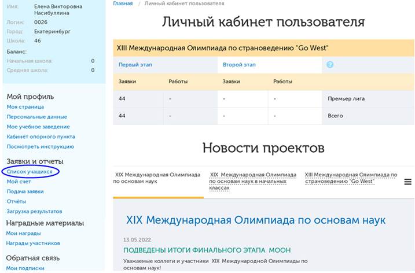Open the news tabs hamburger menu
Image resolution: width=415 pixels, height=273 pixels.
tap(407, 182)
